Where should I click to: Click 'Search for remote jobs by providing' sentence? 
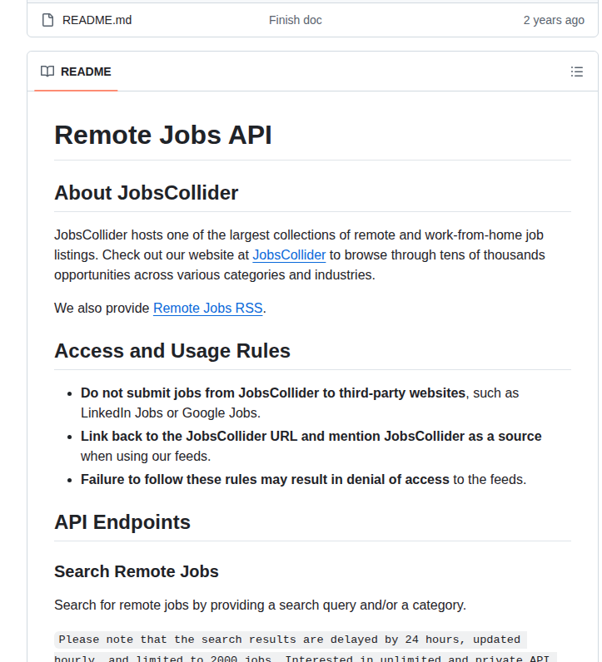(x=260, y=605)
